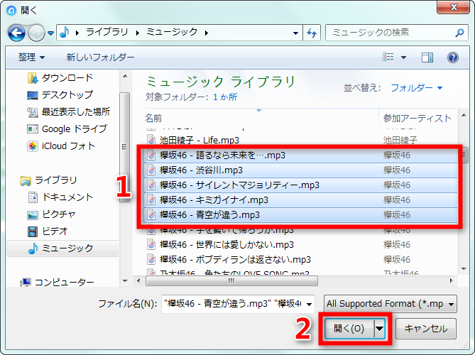This screenshot has height=355, width=475.
Task: Click the ダウンロード folder icon
Action: coord(32,78)
